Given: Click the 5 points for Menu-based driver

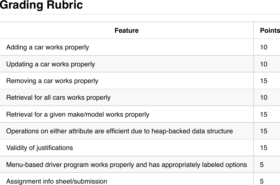Looking at the screenshot, I should point(262,165).
